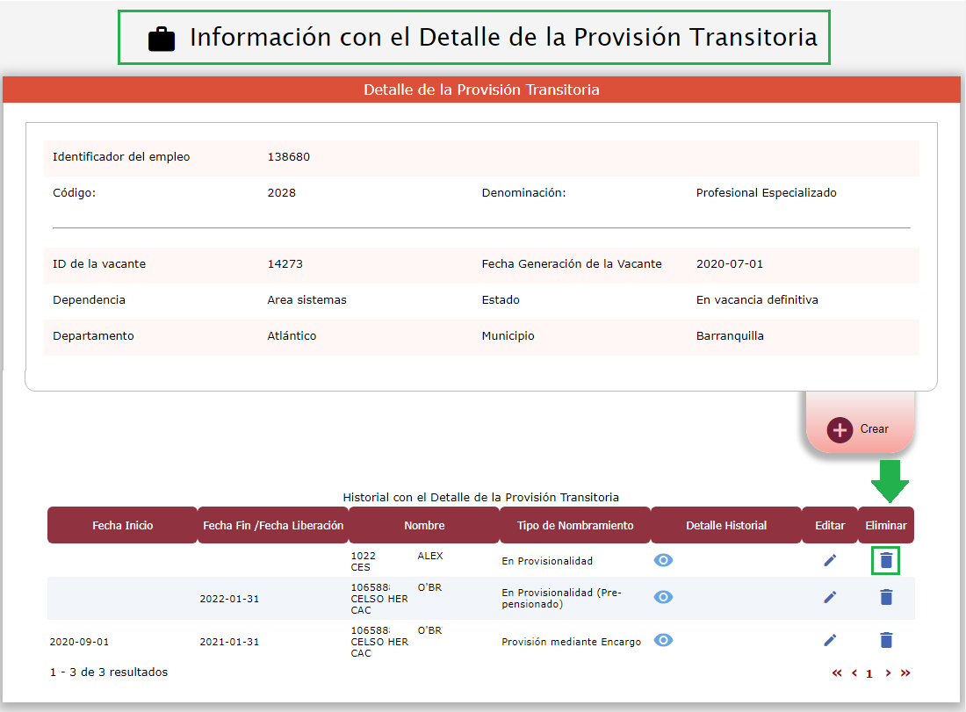Go to the next results page

coord(888,673)
